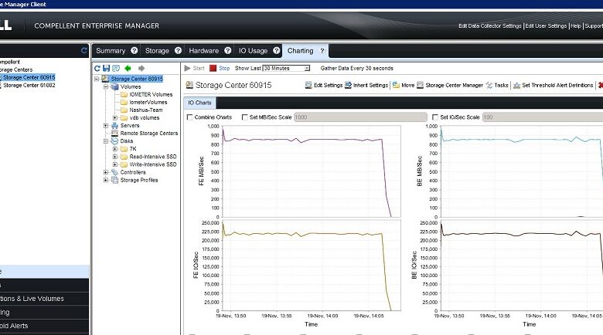The width and height of the screenshot is (603, 335).
Task: Click the Storage Profiles icon in the tree
Action: [114, 180]
